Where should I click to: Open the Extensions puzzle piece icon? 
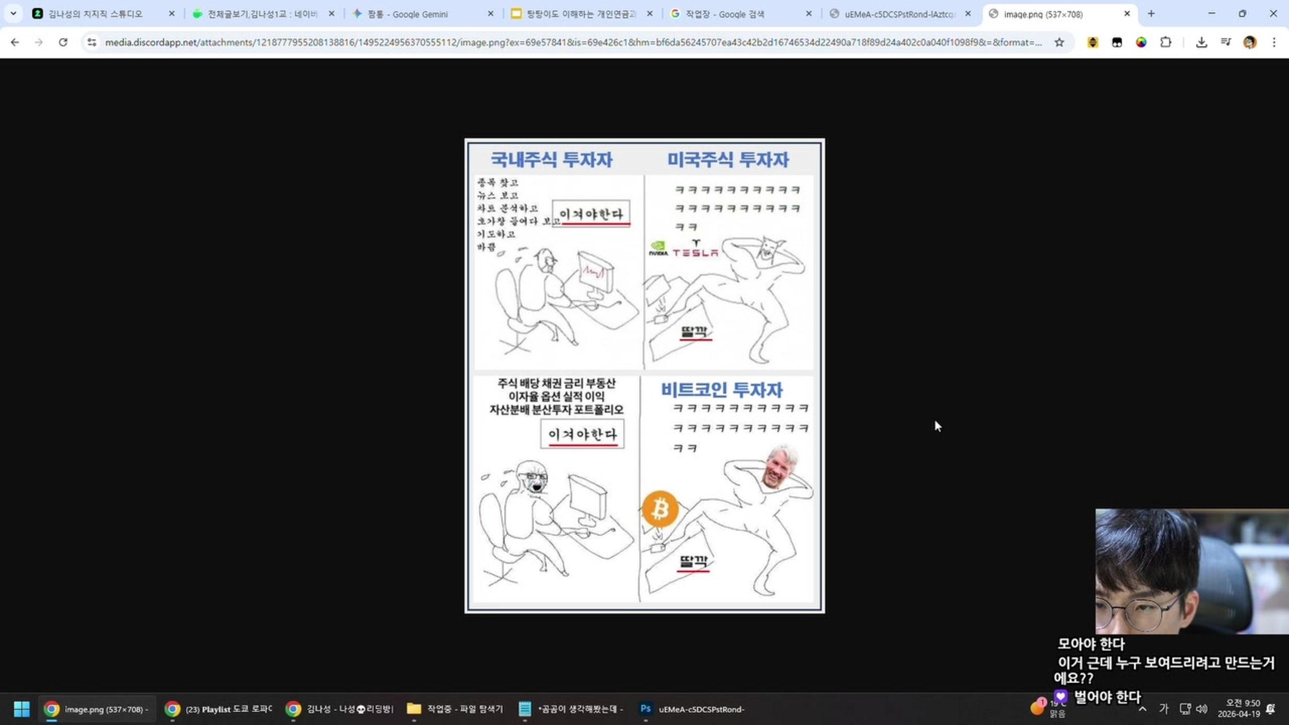coord(1166,42)
